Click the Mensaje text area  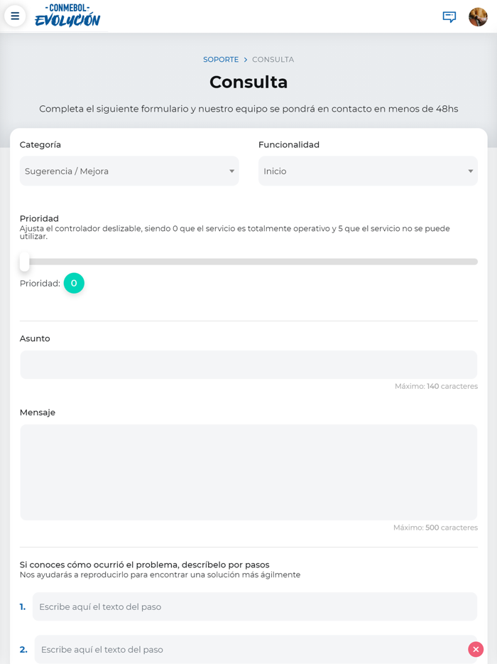point(248,472)
